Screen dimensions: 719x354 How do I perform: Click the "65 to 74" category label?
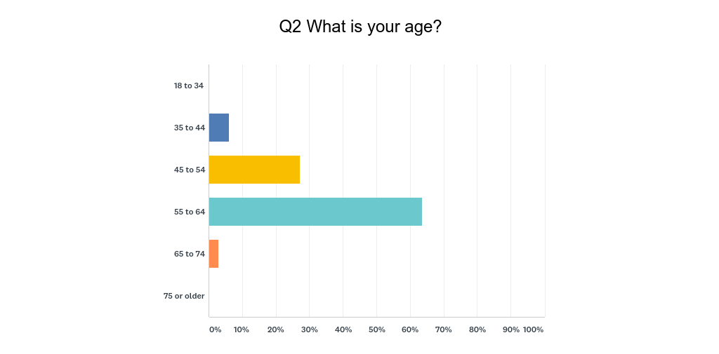tap(189, 254)
